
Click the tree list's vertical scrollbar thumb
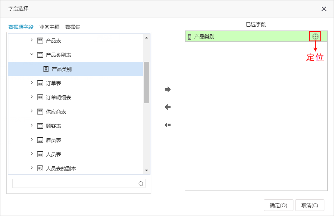(x=146, y=82)
